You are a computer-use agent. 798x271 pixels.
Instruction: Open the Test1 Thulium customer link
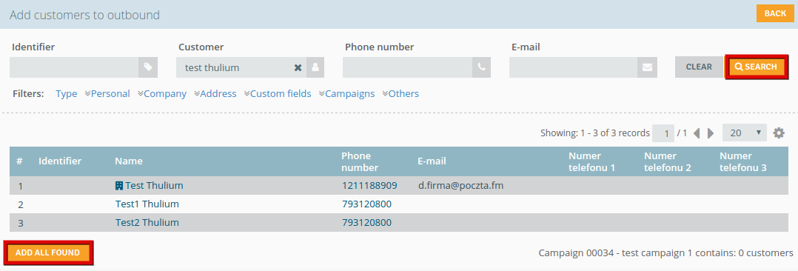[147, 204]
